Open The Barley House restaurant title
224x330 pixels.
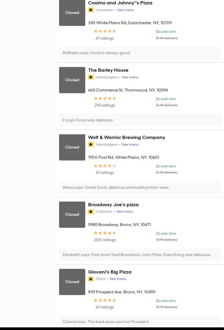point(108,70)
